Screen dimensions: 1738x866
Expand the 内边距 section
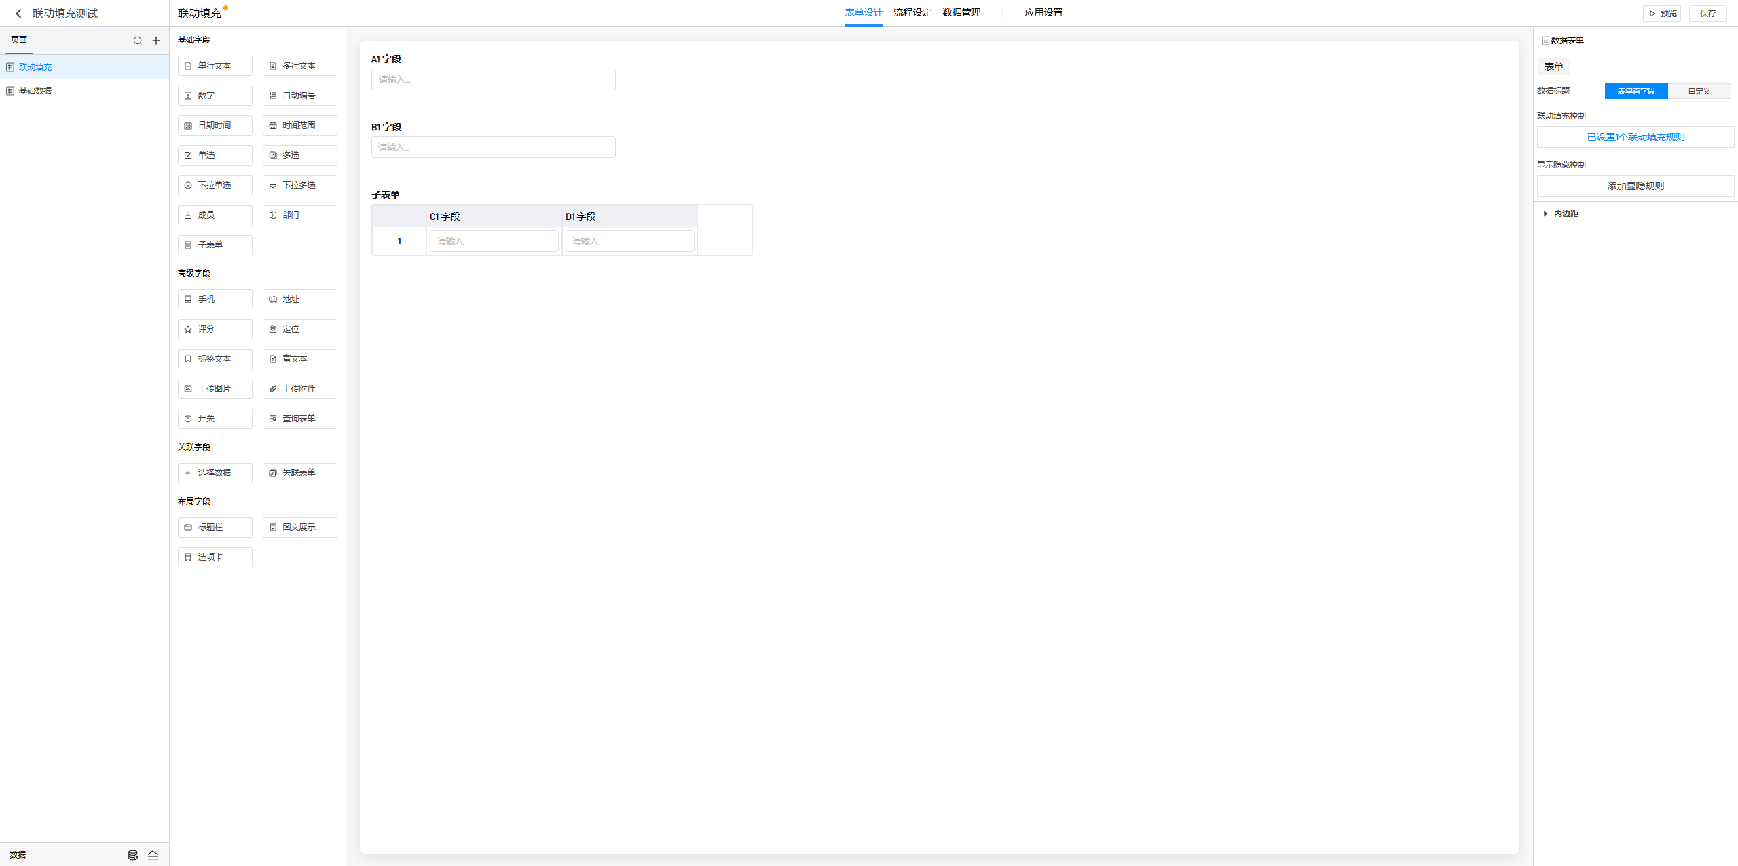pyautogui.click(x=1560, y=214)
